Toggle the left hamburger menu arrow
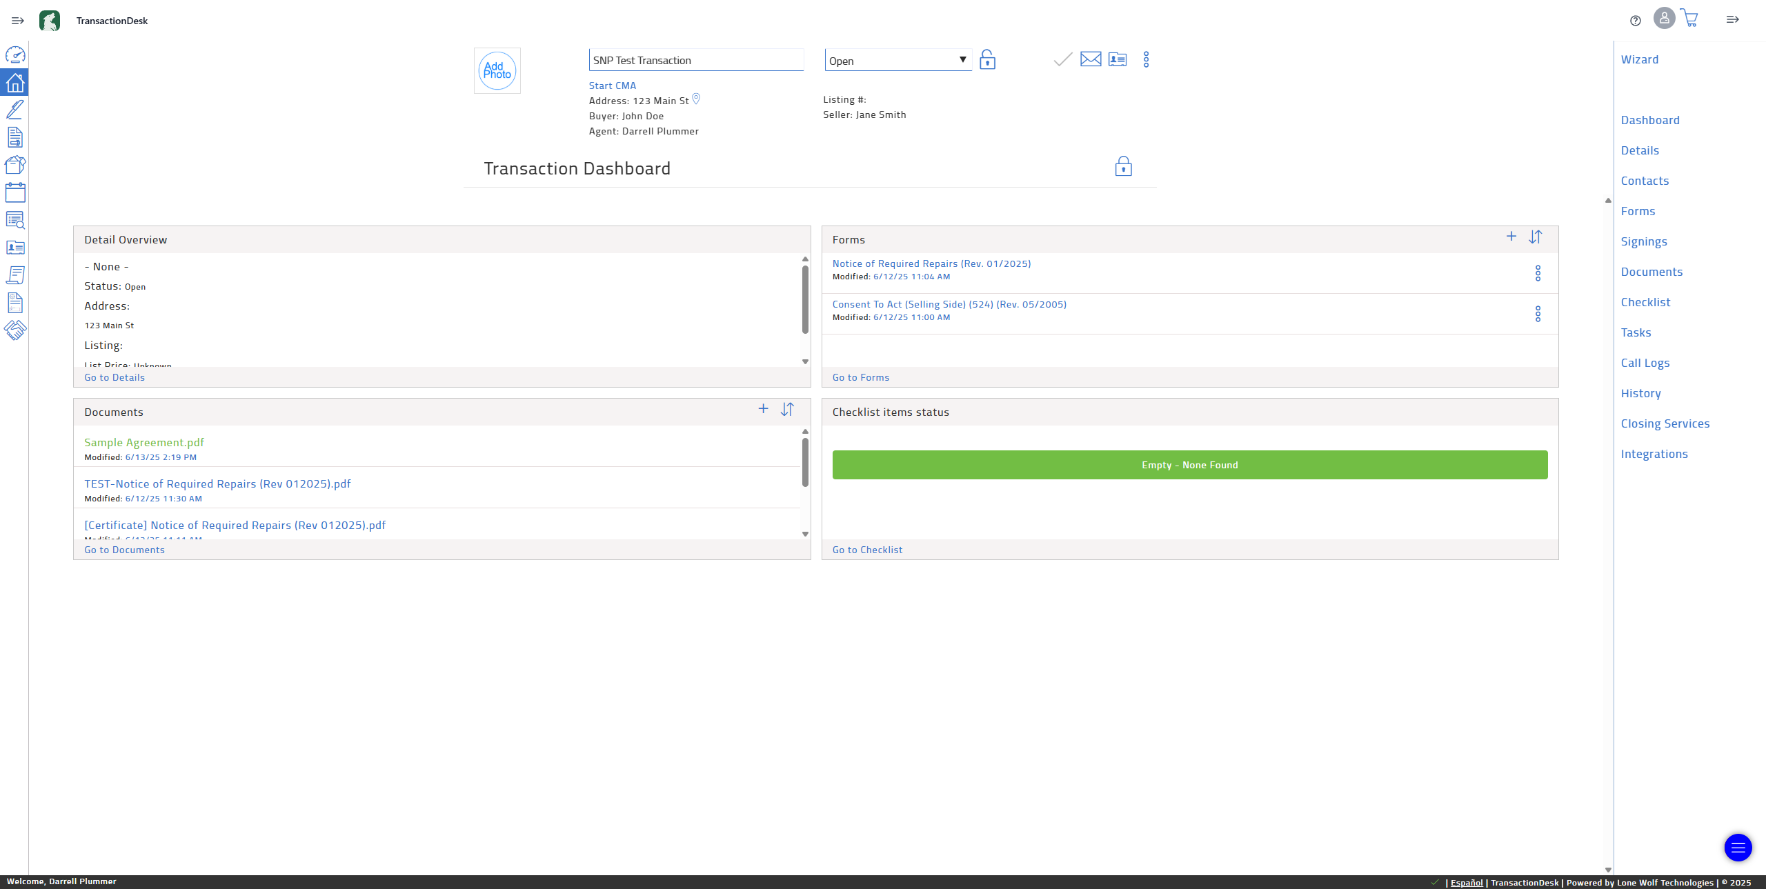Viewport: 1766px width, 889px height. click(x=18, y=21)
